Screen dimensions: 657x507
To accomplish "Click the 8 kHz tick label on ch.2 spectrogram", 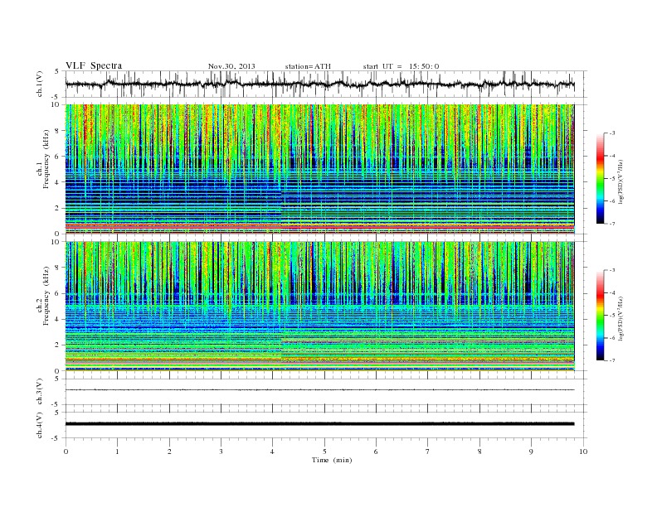I will (x=58, y=268).
